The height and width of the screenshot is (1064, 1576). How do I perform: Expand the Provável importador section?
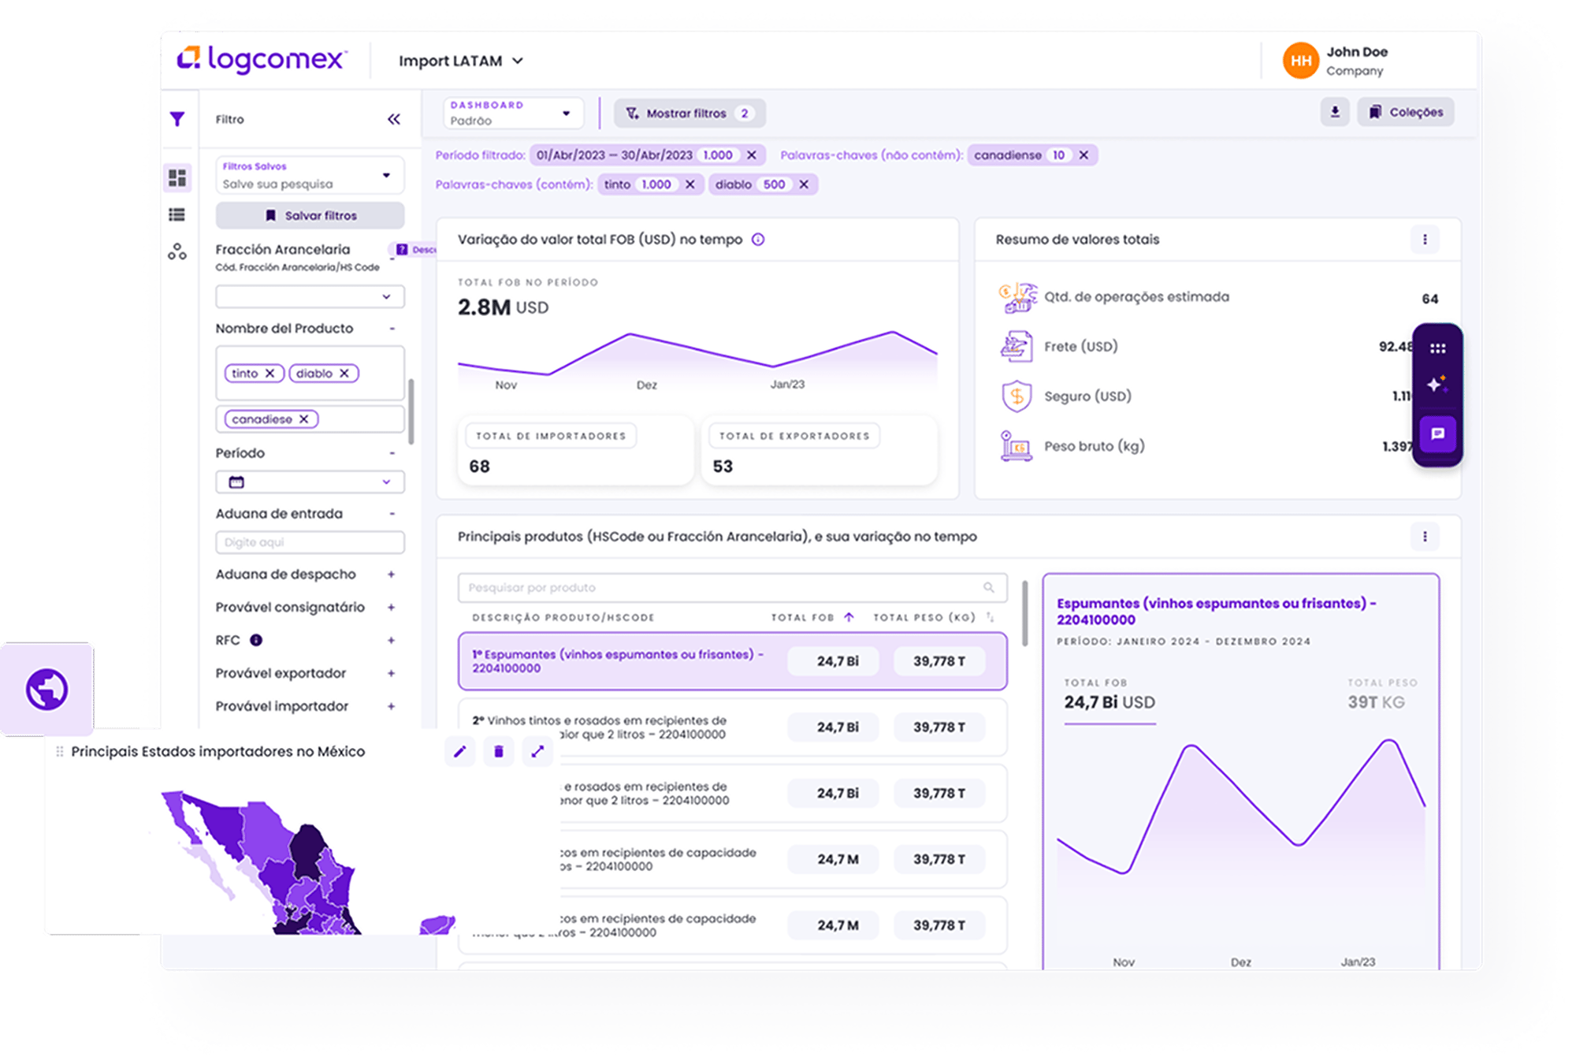tap(392, 707)
